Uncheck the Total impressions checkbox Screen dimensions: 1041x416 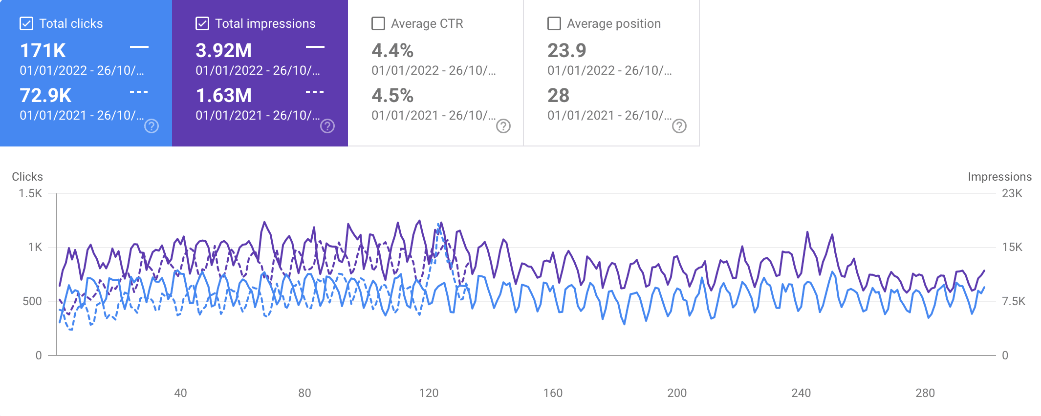[x=202, y=23]
